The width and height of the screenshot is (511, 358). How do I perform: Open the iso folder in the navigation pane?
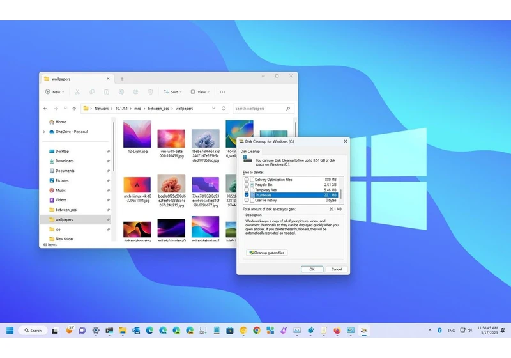point(57,230)
